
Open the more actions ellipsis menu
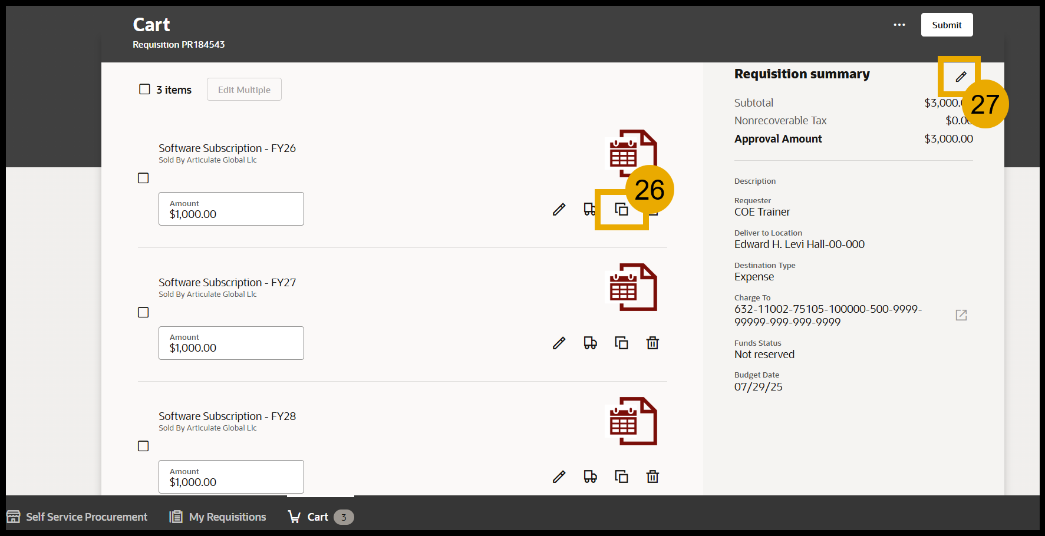click(899, 25)
